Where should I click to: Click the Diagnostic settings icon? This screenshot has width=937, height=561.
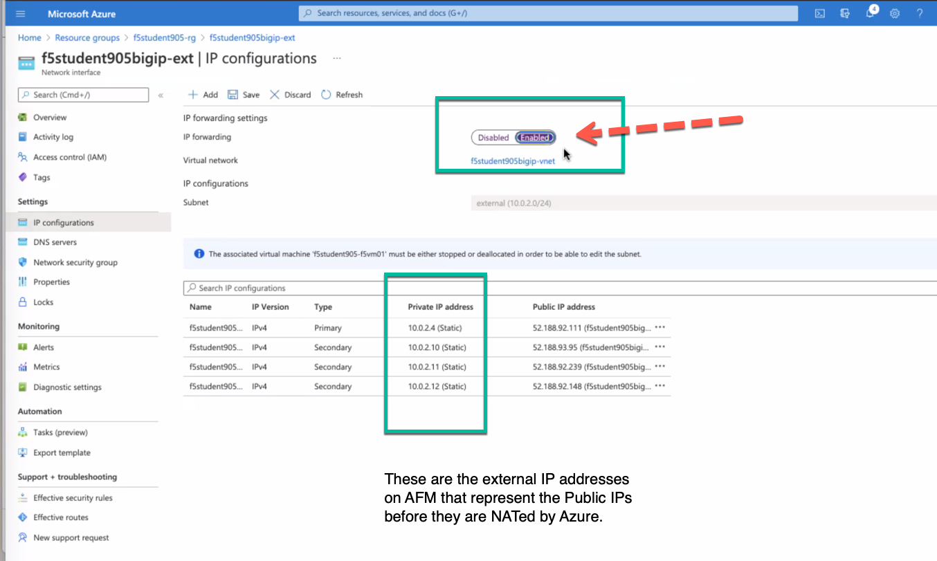23,387
